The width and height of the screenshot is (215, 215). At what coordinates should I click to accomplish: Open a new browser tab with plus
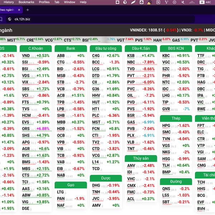tap(28, 10)
